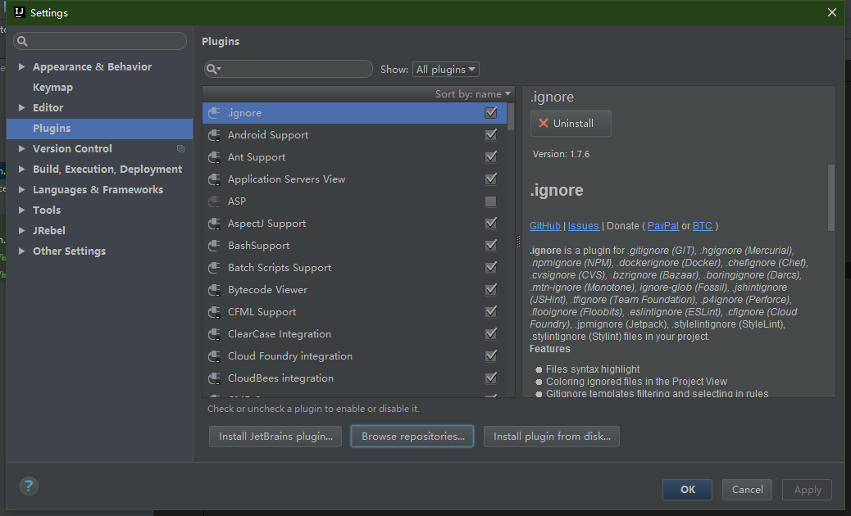Screen dimensions: 851x516
Task: Expand the Version Control node
Action: pos(21,148)
